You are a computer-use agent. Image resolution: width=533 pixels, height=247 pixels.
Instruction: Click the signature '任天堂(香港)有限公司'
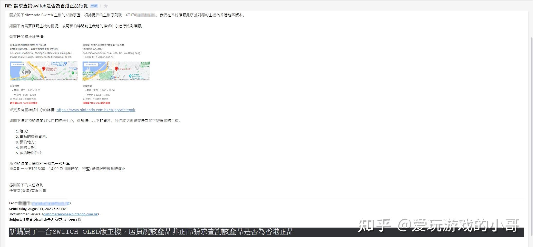coord(28,190)
